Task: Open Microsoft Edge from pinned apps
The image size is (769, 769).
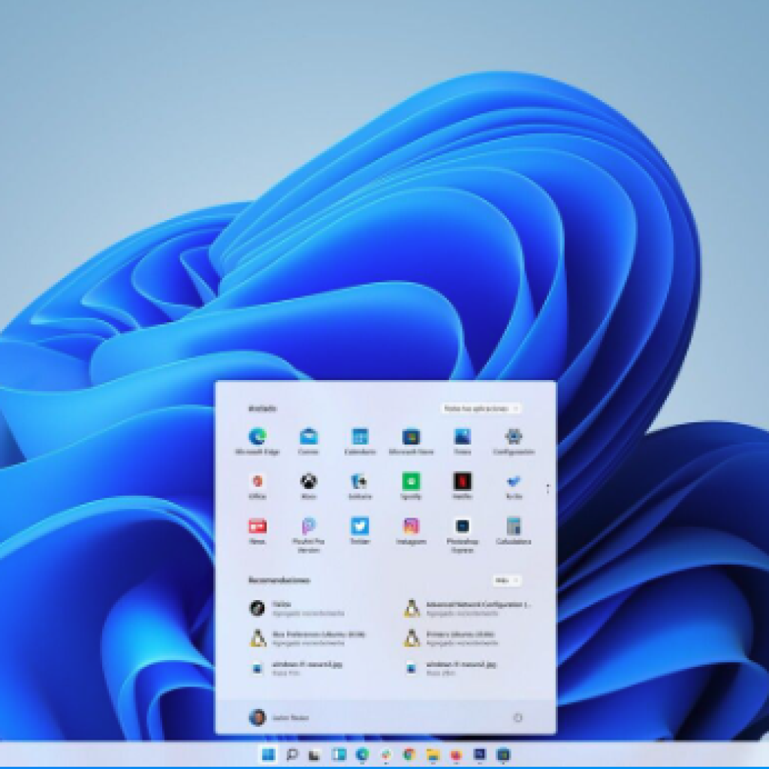Action: 258,437
